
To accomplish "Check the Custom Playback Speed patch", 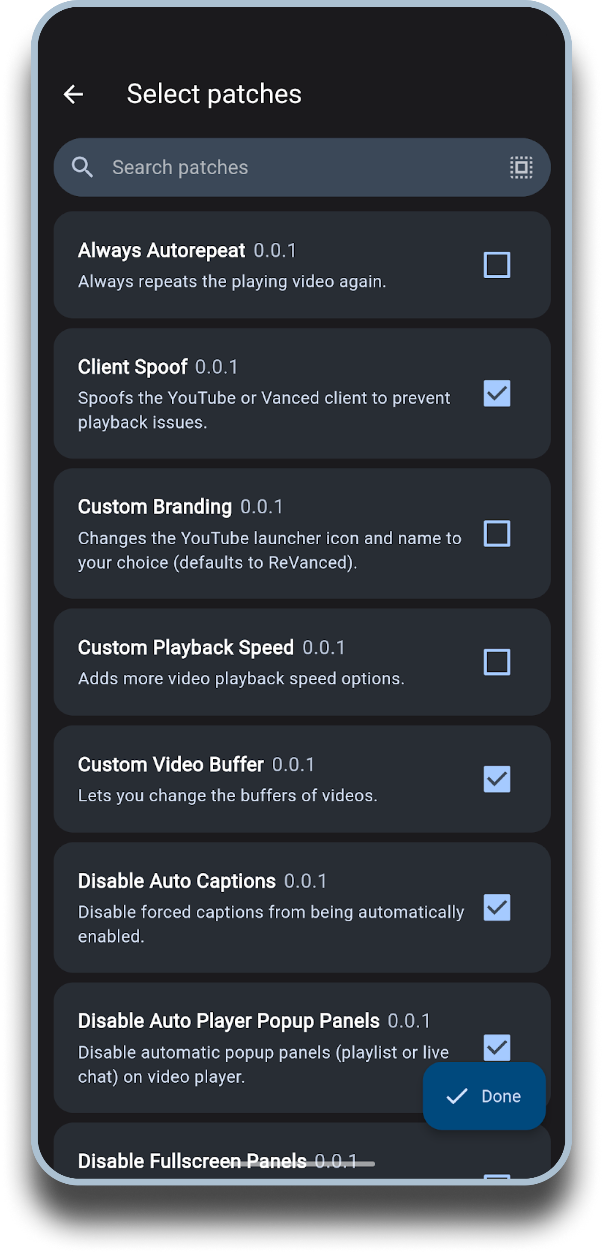I will point(496,662).
